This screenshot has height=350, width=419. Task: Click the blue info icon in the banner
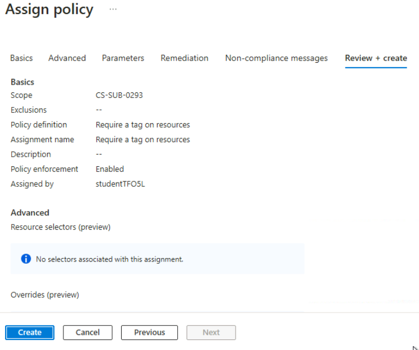pos(25,259)
